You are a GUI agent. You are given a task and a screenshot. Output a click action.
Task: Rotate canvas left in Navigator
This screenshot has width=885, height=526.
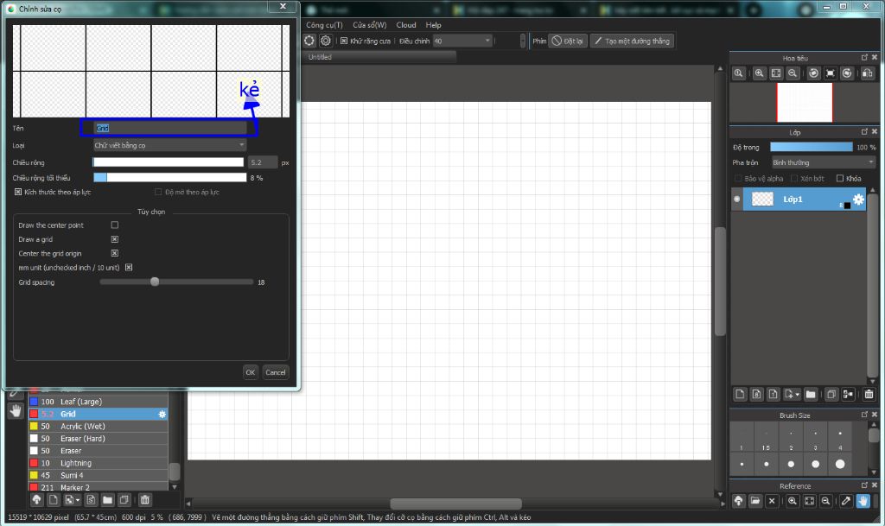coord(813,73)
